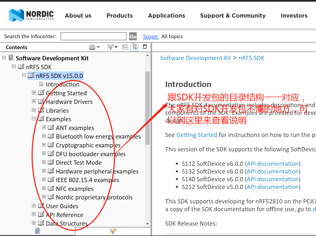Open the Investors menu

pyautogui.click(x=294, y=15)
